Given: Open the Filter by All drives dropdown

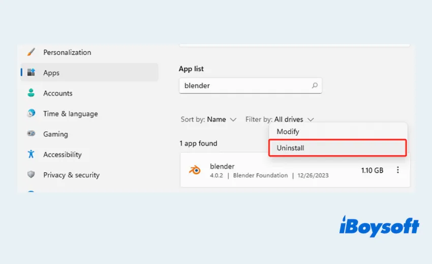Looking at the screenshot, I should point(280,120).
